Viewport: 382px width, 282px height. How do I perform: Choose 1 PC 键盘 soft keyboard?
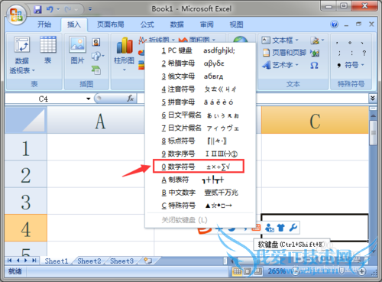coord(200,50)
